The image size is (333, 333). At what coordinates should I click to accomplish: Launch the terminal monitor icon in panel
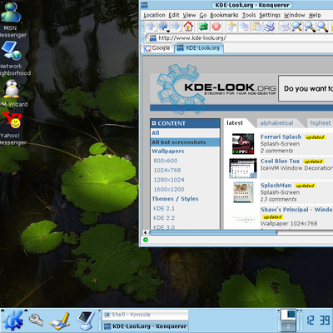pos(86,321)
